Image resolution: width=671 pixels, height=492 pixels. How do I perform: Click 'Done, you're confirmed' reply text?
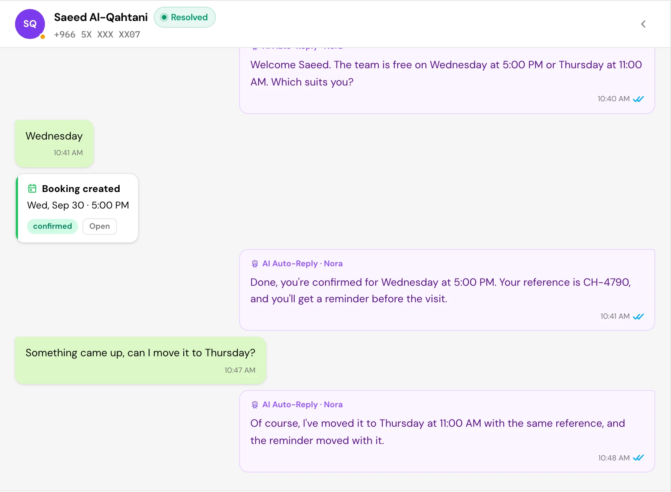point(440,290)
